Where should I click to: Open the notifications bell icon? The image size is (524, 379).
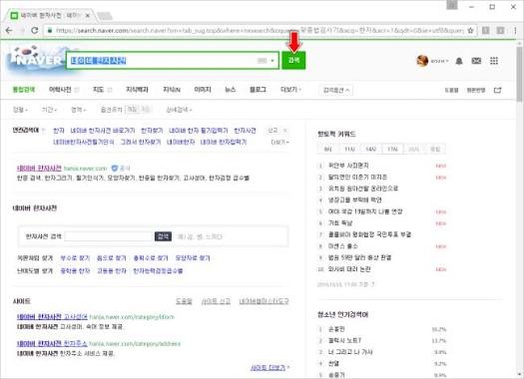(x=459, y=61)
